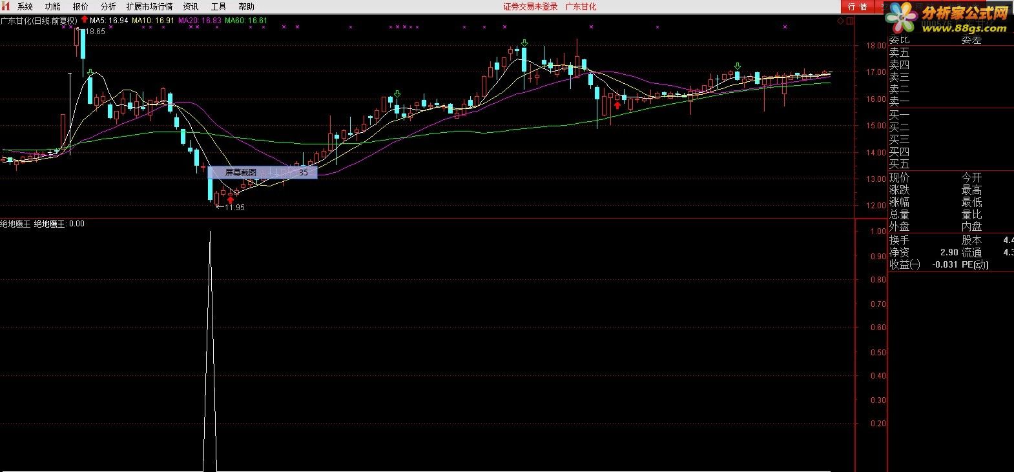
Task: Click the 换手 field label
Action: [899, 240]
